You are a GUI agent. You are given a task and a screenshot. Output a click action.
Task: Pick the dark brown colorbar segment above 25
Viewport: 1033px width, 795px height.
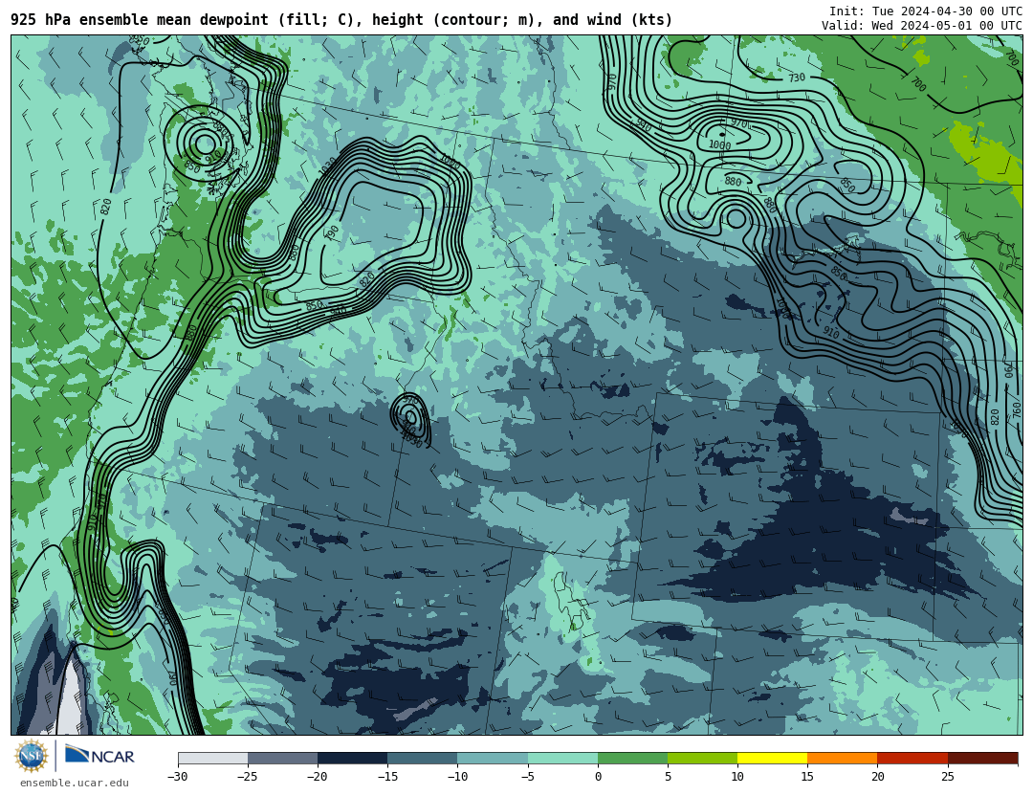coord(982,758)
